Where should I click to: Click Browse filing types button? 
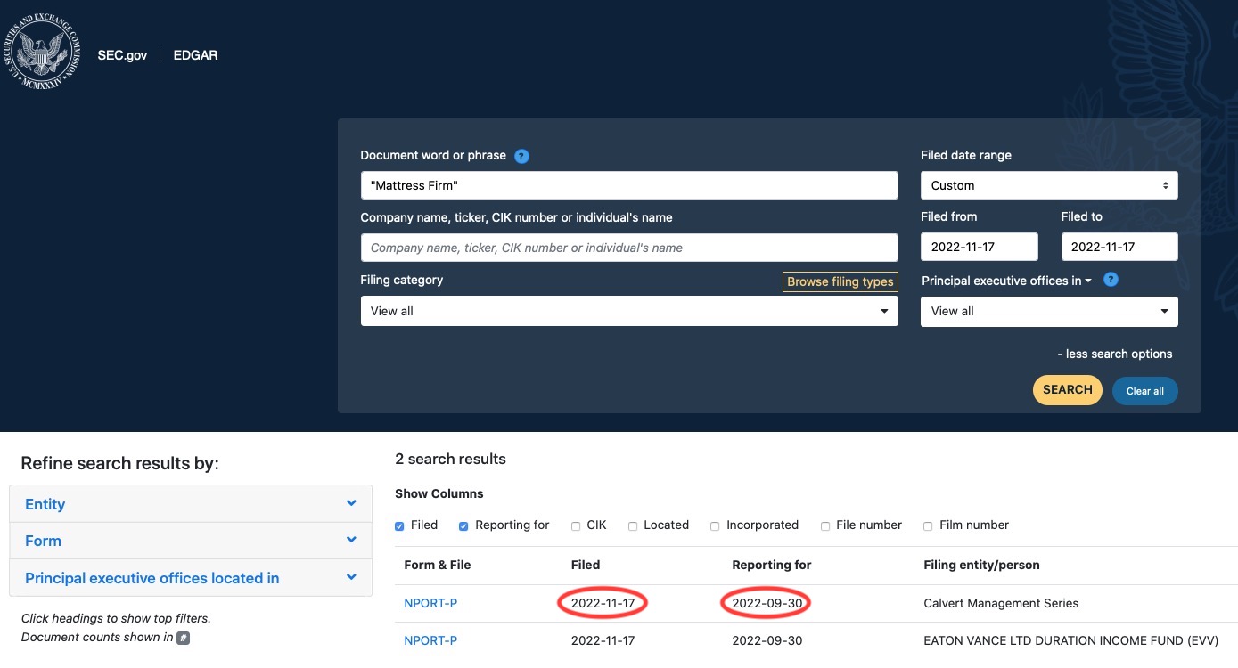[x=840, y=281]
